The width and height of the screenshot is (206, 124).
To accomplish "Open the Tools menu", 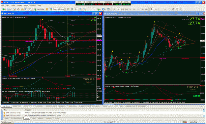I will [x=26, y=6].
